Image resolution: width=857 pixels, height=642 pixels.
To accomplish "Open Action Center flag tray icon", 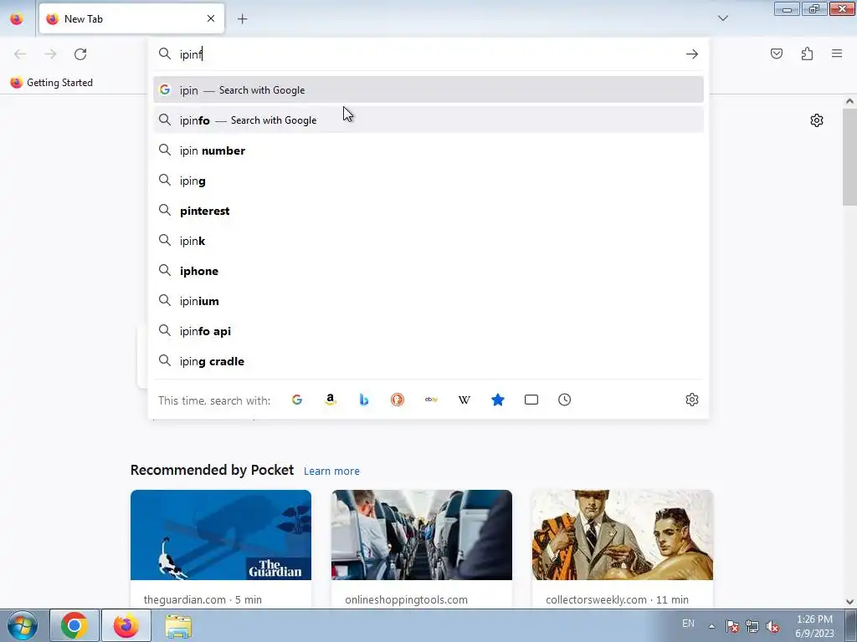I will tap(731, 626).
